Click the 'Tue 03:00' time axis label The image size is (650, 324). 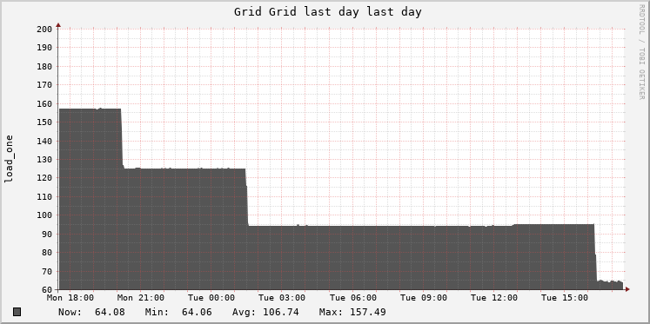click(x=282, y=298)
